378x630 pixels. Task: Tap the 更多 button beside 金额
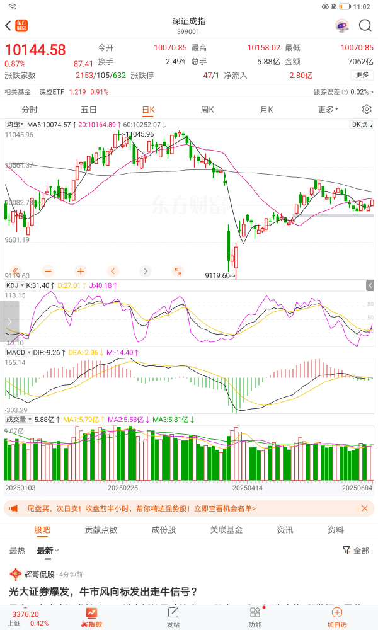pyautogui.click(x=362, y=75)
